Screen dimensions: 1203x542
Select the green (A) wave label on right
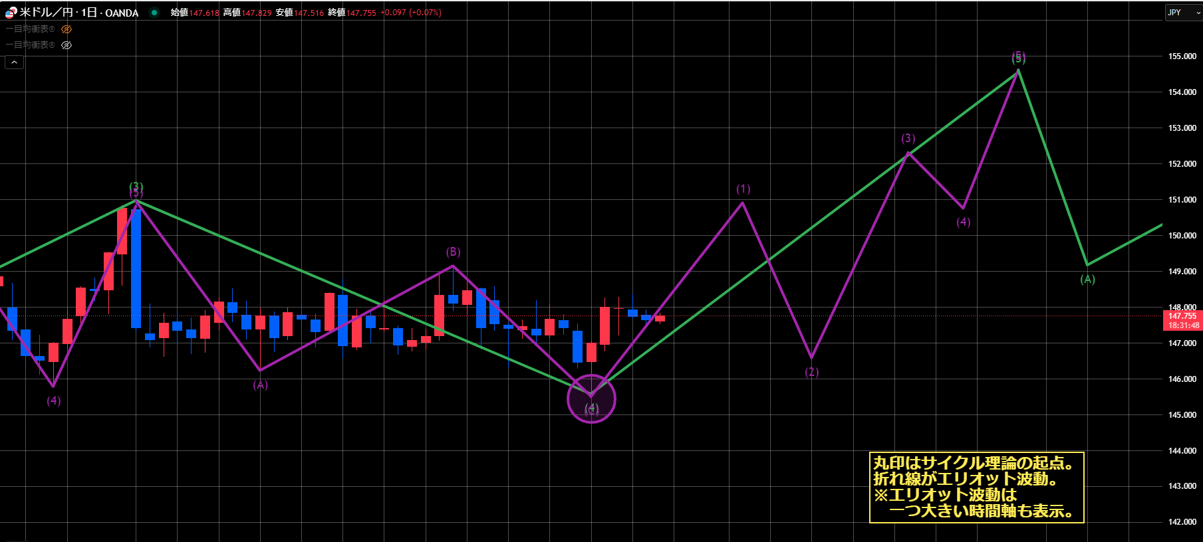click(x=1087, y=280)
